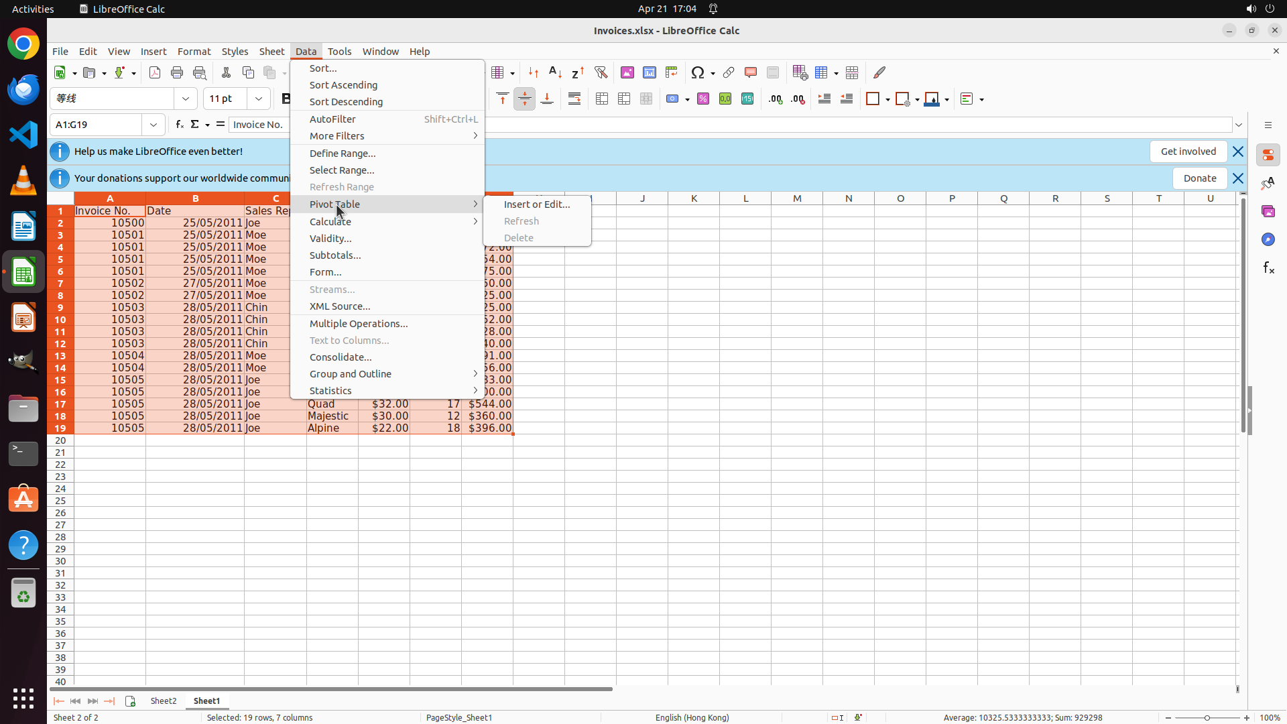Expand the font size dropdown
The width and height of the screenshot is (1287, 724).
[259, 99]
